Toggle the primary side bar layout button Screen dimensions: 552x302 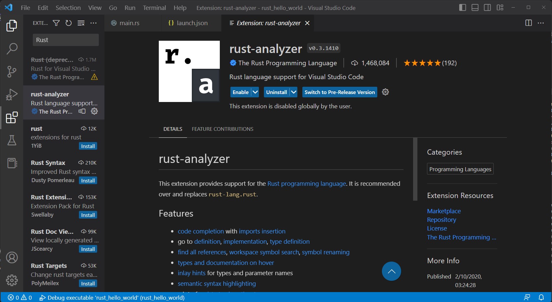[x=462, y=8]
